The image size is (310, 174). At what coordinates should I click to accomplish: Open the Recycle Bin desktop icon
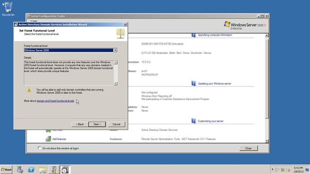8,9
